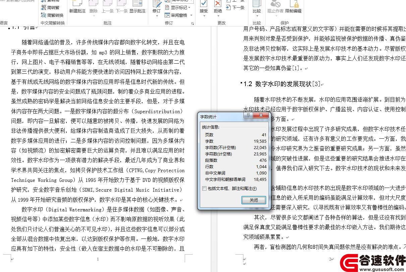Click the text Digital Watermarking in document
Screen dimensions: 406x272
pos(75,210)
